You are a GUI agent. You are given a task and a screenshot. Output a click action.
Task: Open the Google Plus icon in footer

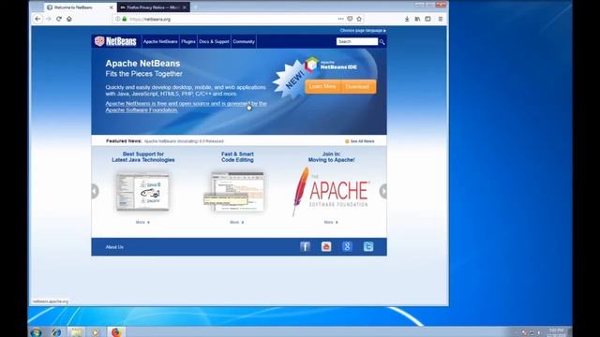(x=347, y=246)
